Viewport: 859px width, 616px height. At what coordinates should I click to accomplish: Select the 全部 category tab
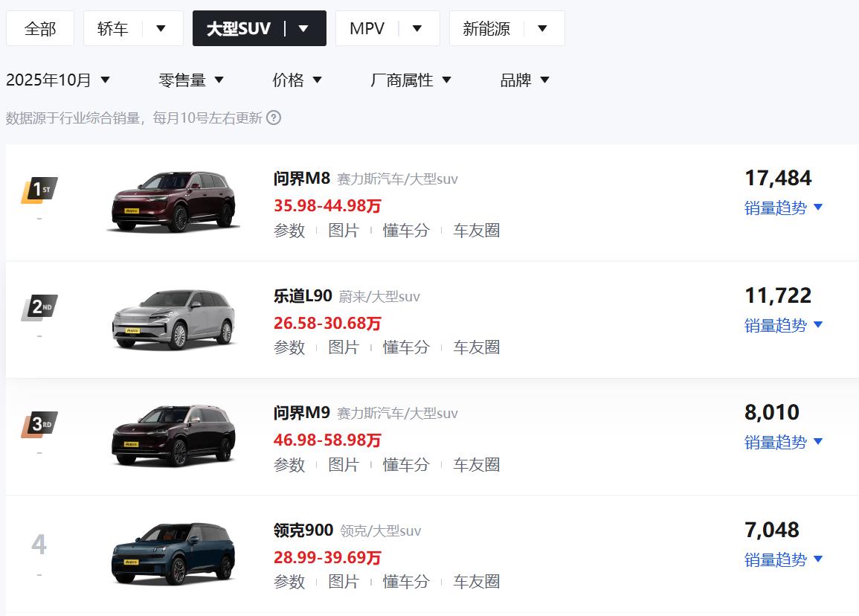[x=40, y=28]
